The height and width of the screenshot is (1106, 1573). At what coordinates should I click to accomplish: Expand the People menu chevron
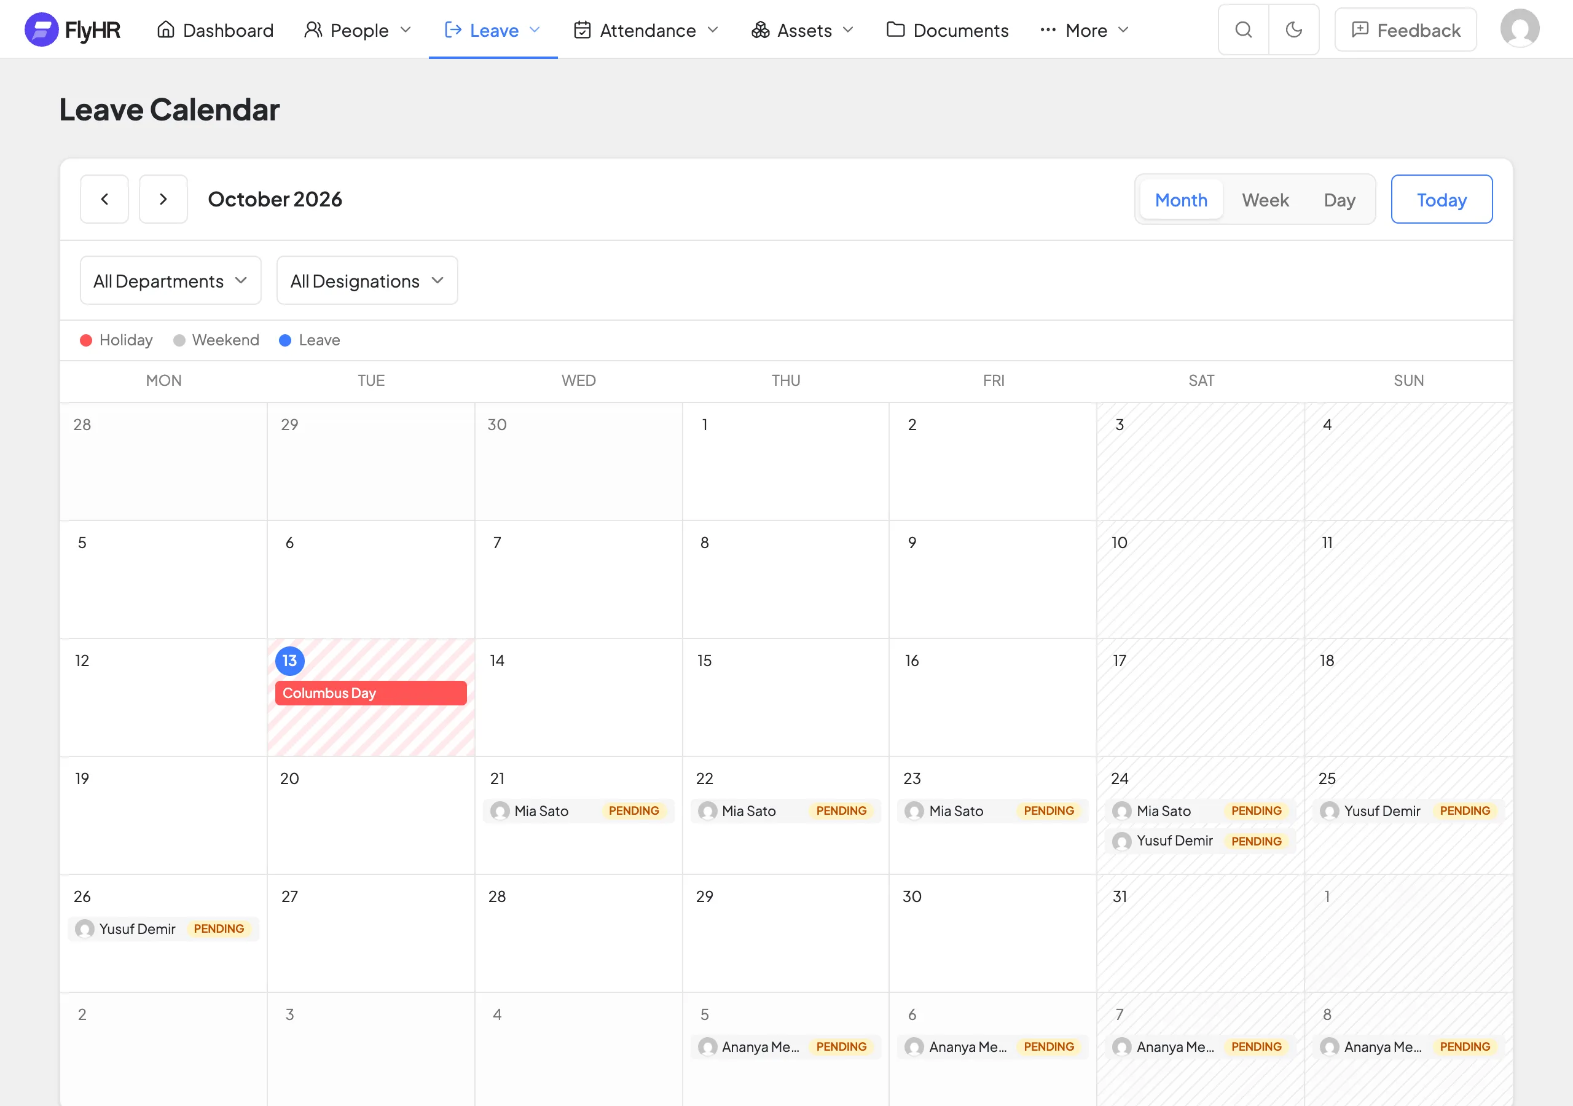click(x=406, y=29)
